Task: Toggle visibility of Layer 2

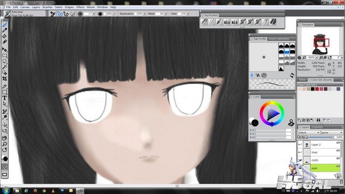Action: click(x=300, y=144)
